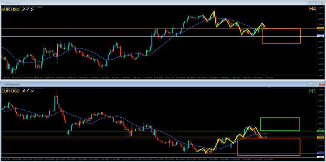Screen dimensions: 326x162
Task: Minimize the H1 EURUSD chart window
Action: [311, 84]
